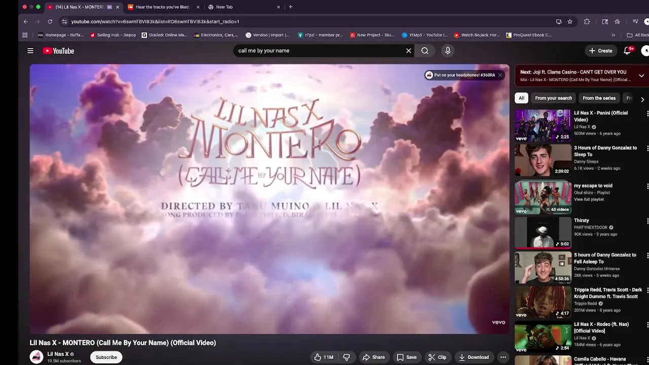Download the MONTERO video
Image resolution: width=649 pixels, height=365 pixels.
pyautogui.click(x=474, y=357)
